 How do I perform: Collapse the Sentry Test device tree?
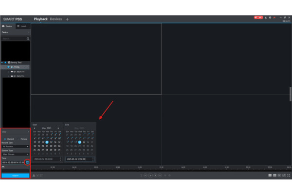2,62
